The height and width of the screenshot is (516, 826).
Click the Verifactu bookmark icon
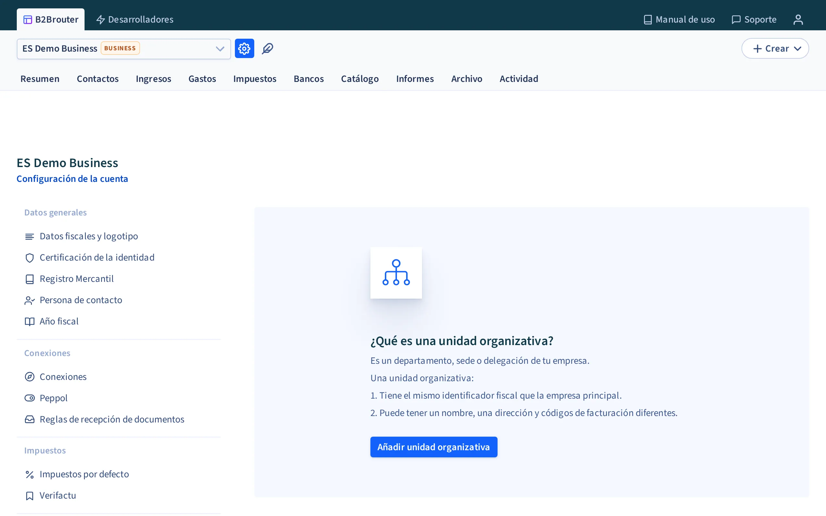[x=30, y=496]
